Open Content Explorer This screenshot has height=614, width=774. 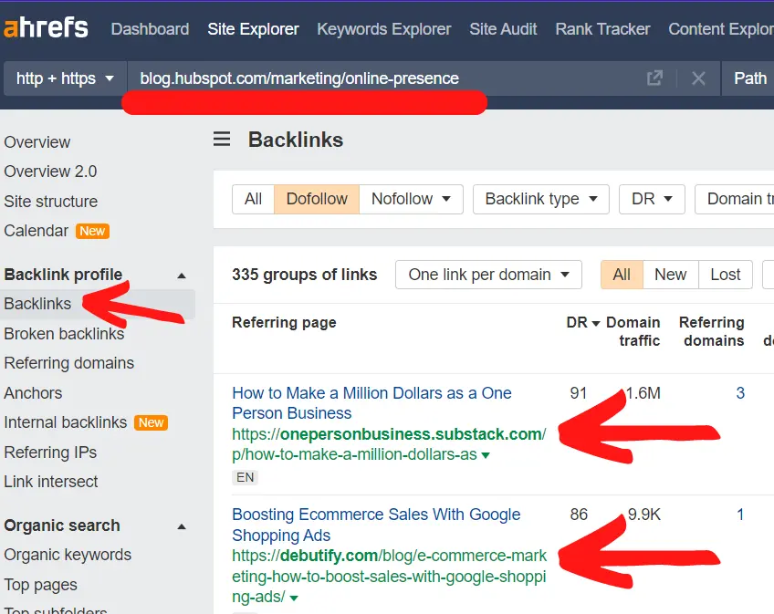[721, 29]
